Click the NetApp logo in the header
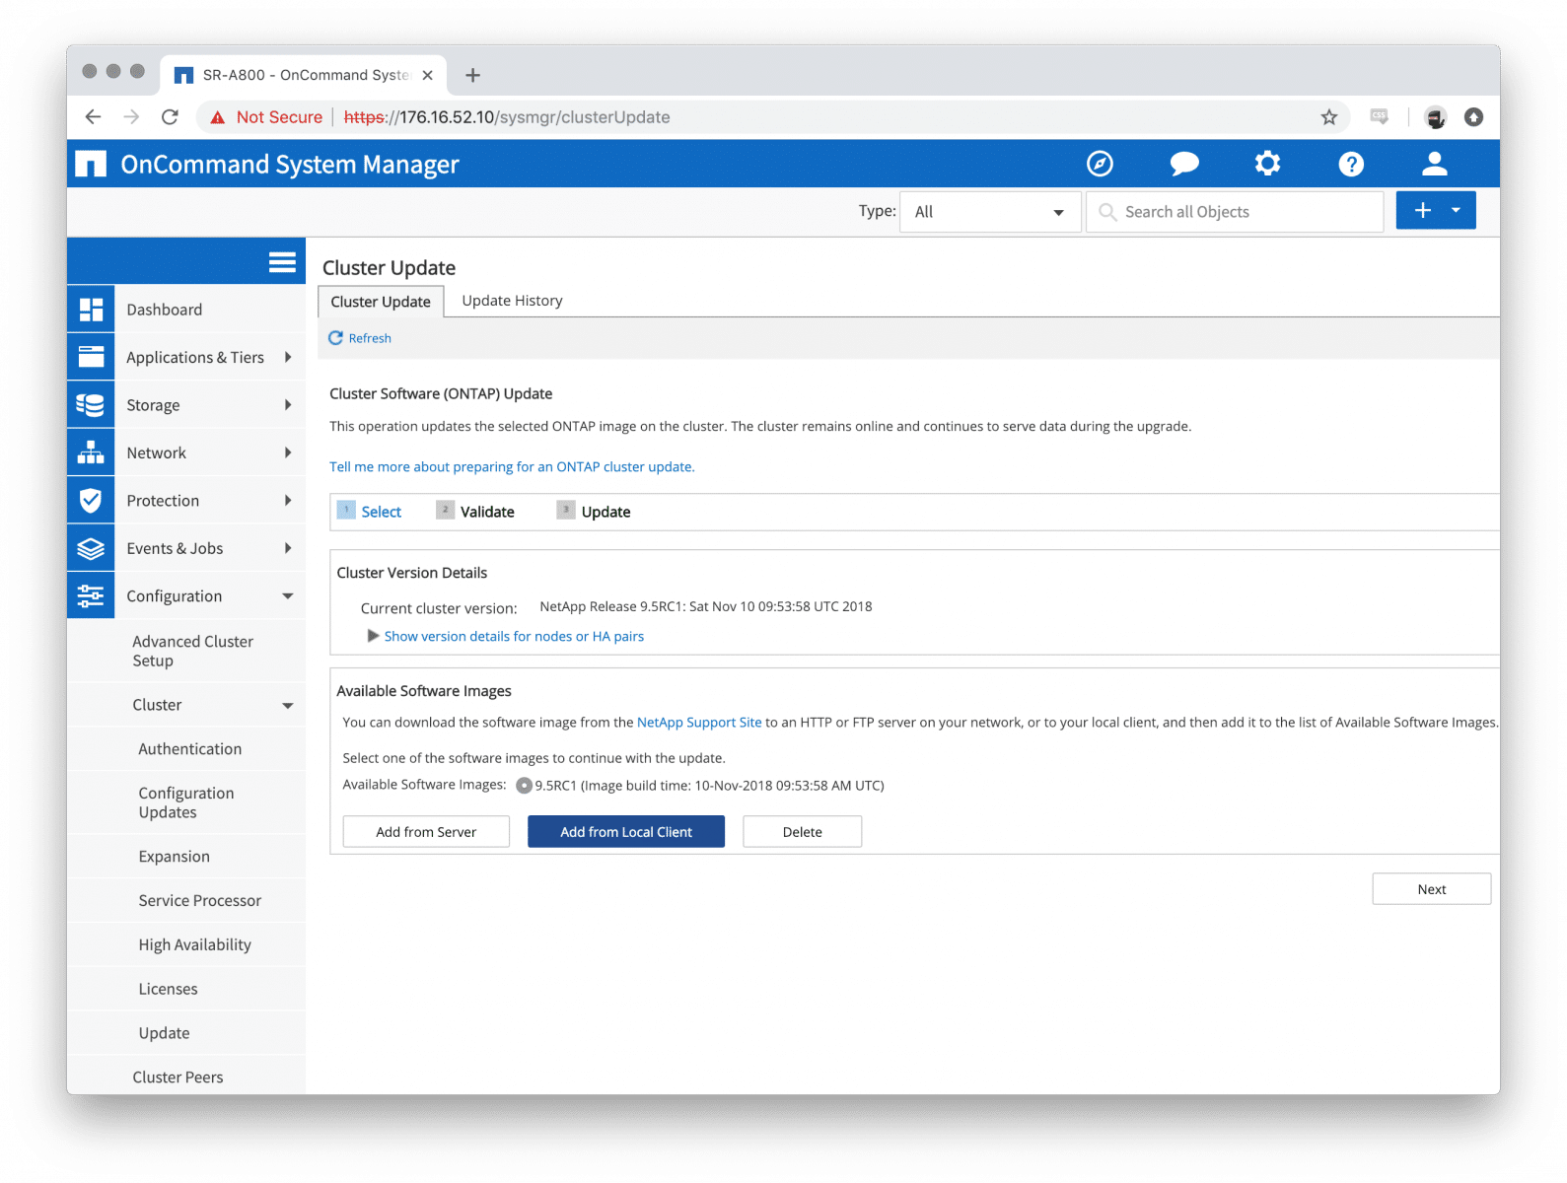 pos(91,164)
